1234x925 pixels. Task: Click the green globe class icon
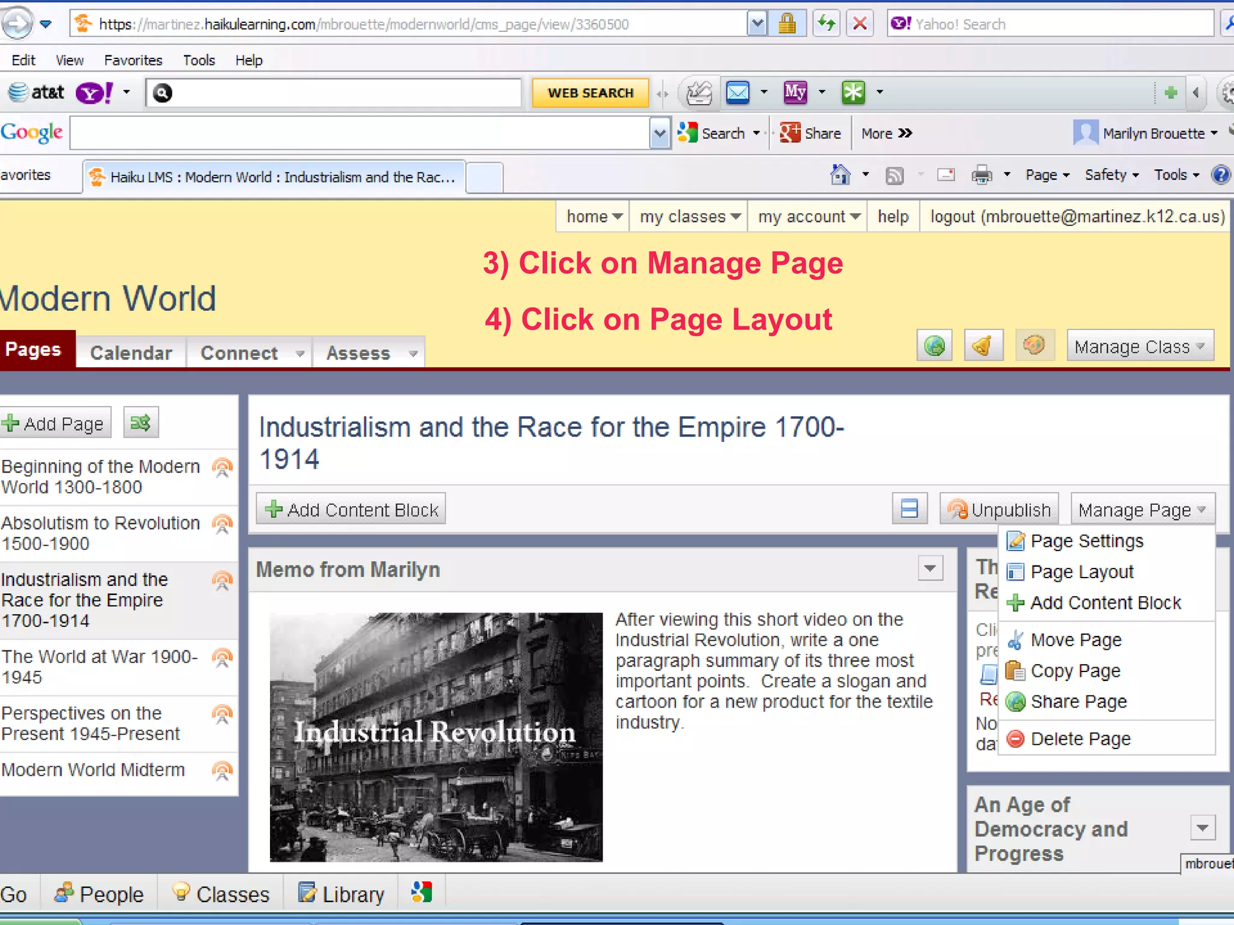[935, 346]
